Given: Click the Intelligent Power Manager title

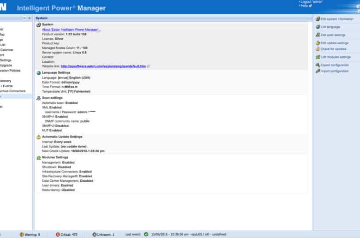Looking at the screenshot, I should click(61, 8).
